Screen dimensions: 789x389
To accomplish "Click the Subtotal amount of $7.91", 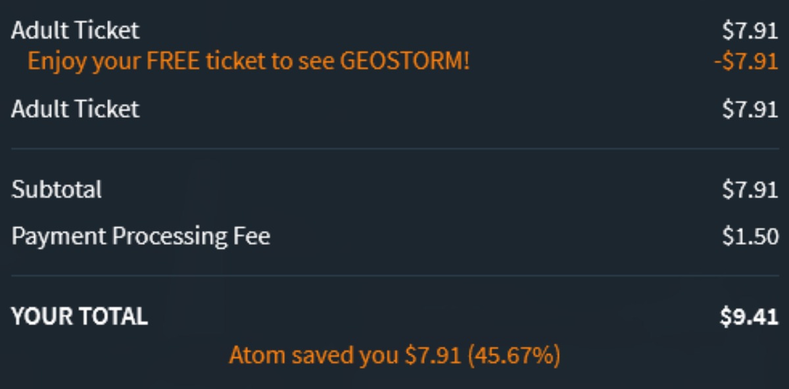I will [750, 190].
